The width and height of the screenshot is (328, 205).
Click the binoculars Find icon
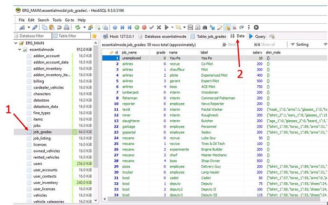(205, 27)
